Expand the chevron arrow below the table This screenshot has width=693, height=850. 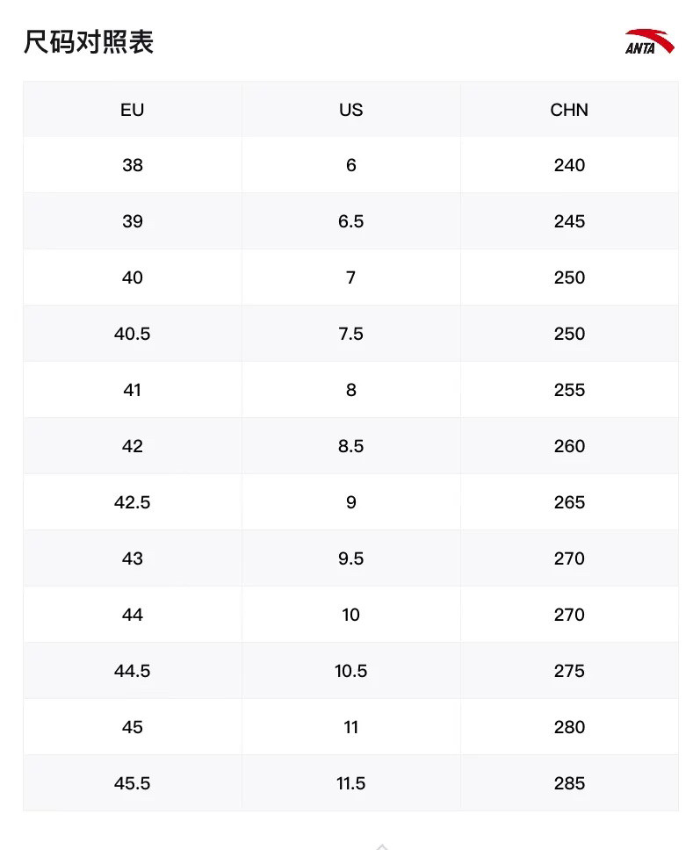(x=381, y=846)
